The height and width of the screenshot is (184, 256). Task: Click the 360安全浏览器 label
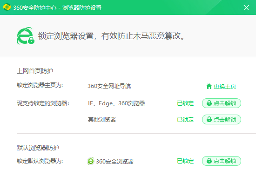[115, 162]
